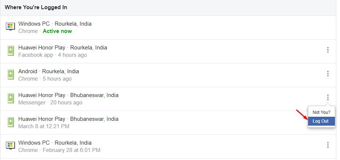The image size is (340, 160).
Task: Open options menu for Facebook app session
Action: [x=328, y=50]
